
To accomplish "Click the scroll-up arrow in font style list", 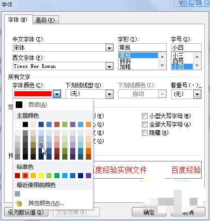I will click(162, 57).
